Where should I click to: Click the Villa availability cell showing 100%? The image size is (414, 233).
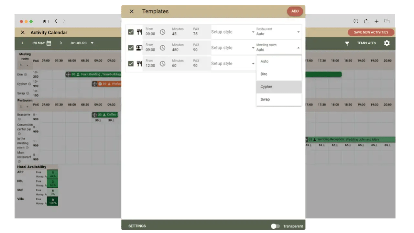52,201
